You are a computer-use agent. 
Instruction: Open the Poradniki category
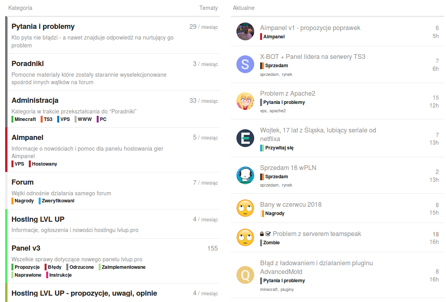[x=28, y=64]
